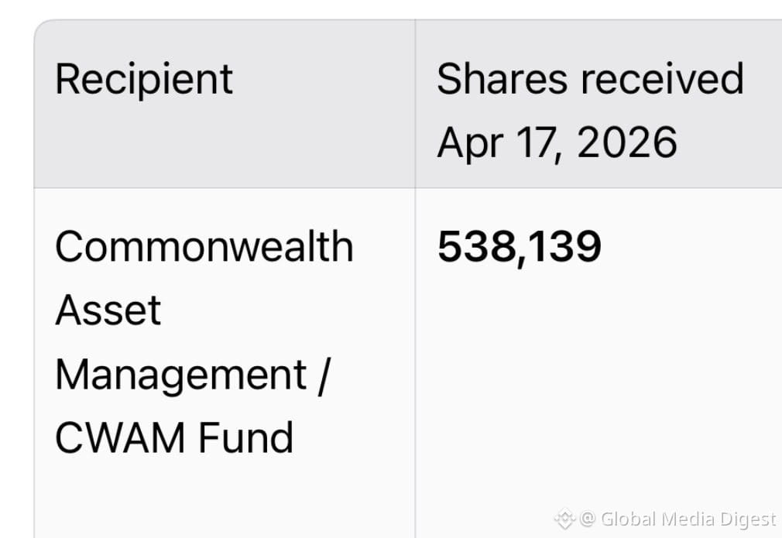Select the bold 538,139 share count
This screenshot has width=782, height=538.
tap(520, 247)
